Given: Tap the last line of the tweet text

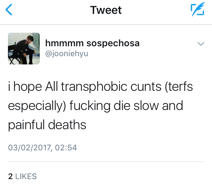Looking at the screenshot, I should pos(47,125).
